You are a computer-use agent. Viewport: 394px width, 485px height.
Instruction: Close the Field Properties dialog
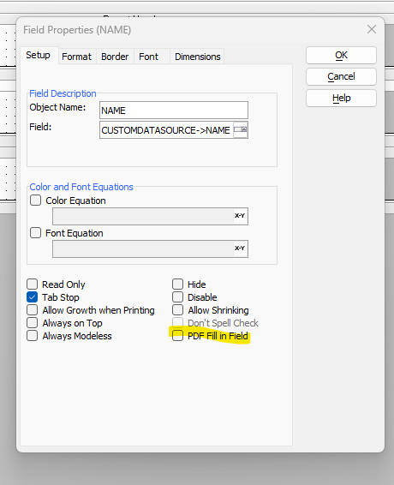tap(372, 30)
